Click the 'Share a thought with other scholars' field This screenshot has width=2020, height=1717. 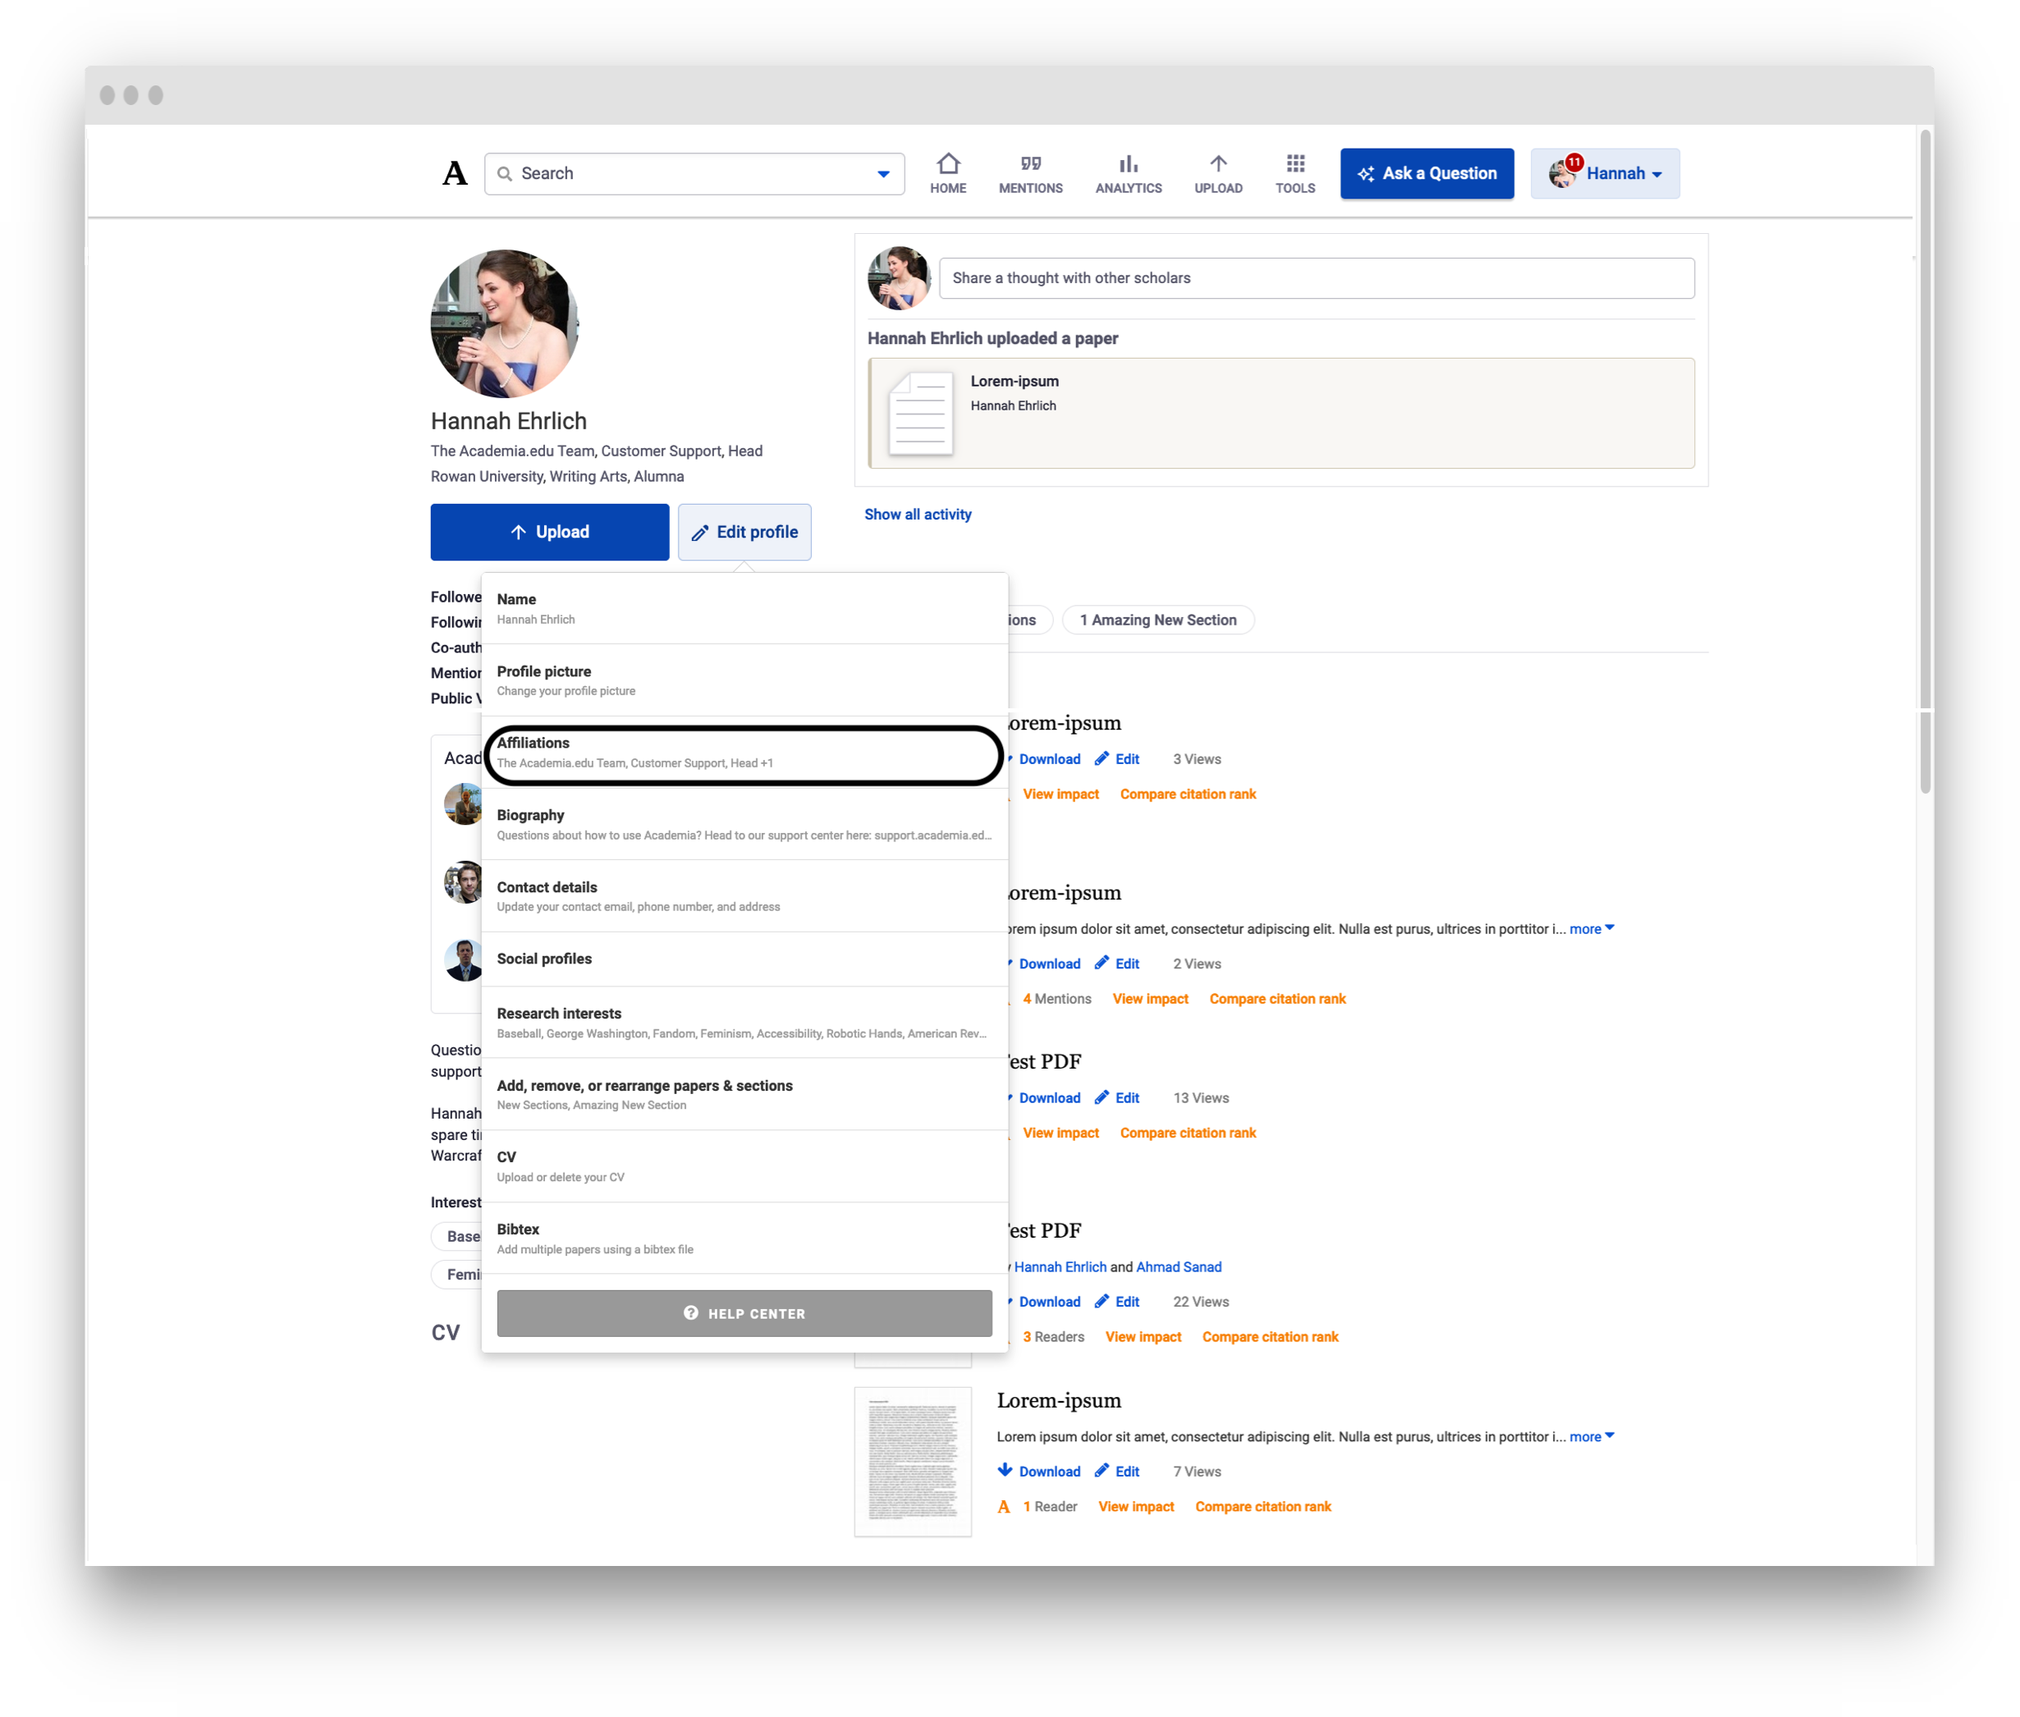pyautogui.click(x=1315, y=278)
